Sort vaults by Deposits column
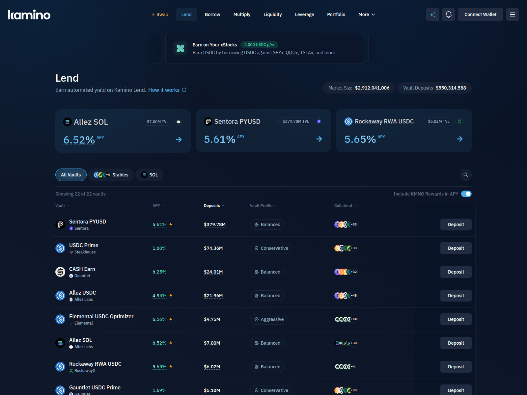This screenshot has height=395, width=527. [214, 205]
